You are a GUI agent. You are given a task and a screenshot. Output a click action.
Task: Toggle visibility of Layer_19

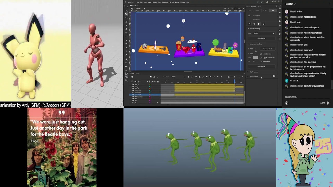pyautogui.click(x=133, y=89)
